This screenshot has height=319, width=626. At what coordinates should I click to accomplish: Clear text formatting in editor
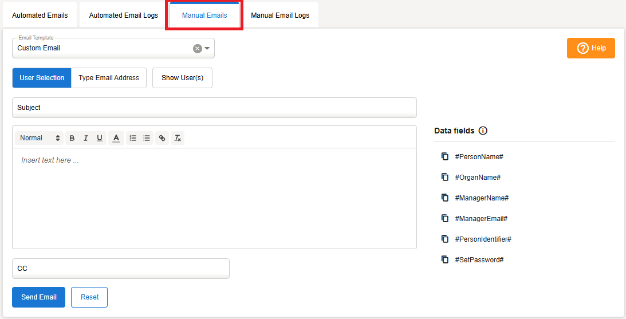pos(178,138)
